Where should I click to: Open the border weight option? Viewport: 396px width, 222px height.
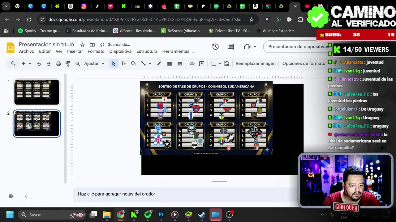point(170,64)
